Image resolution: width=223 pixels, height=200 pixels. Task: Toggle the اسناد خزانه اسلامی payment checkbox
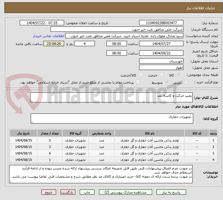pyautogui.click(x=138, y=82)
